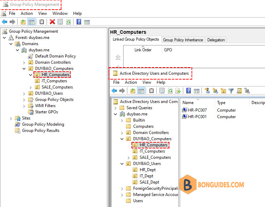Select the Linked Group Policy Objects tab
Viewport: 265px width, 207px height.
tap(136, 39)
